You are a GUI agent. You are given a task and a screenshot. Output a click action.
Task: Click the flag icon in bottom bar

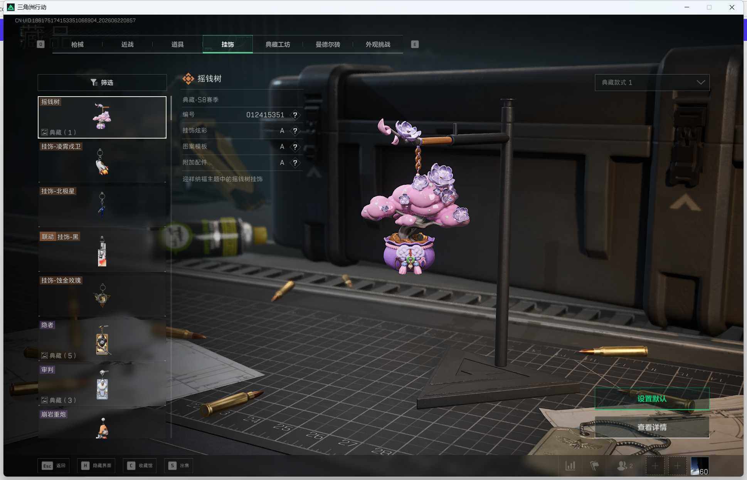point(594,466)
